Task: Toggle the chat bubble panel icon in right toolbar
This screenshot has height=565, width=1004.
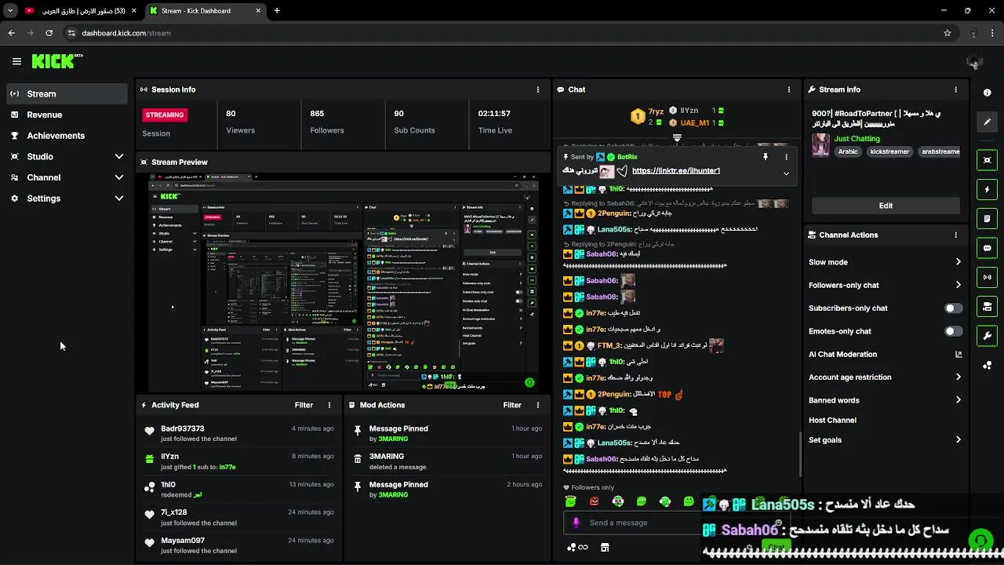Action: pos(987,248)
